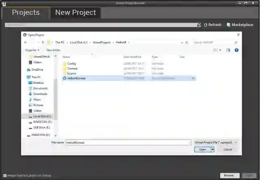Switch to the New Project tab

tap(76, 13)
